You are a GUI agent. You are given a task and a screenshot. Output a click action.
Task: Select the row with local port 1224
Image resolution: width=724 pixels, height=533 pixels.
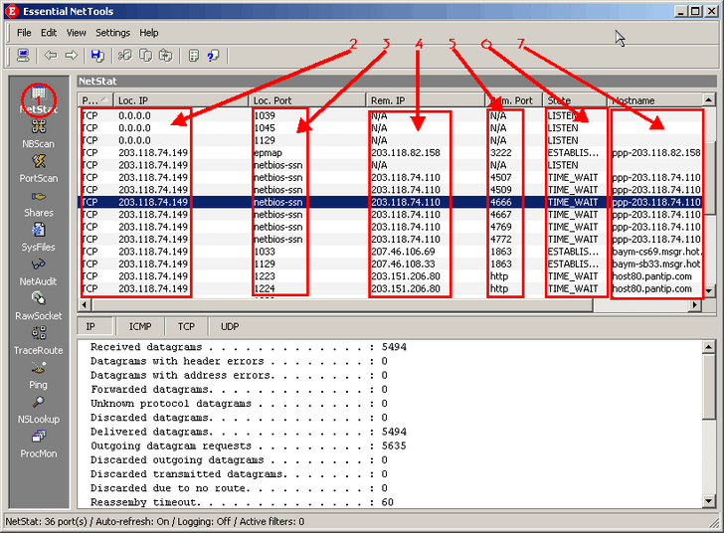click(391, 288)
